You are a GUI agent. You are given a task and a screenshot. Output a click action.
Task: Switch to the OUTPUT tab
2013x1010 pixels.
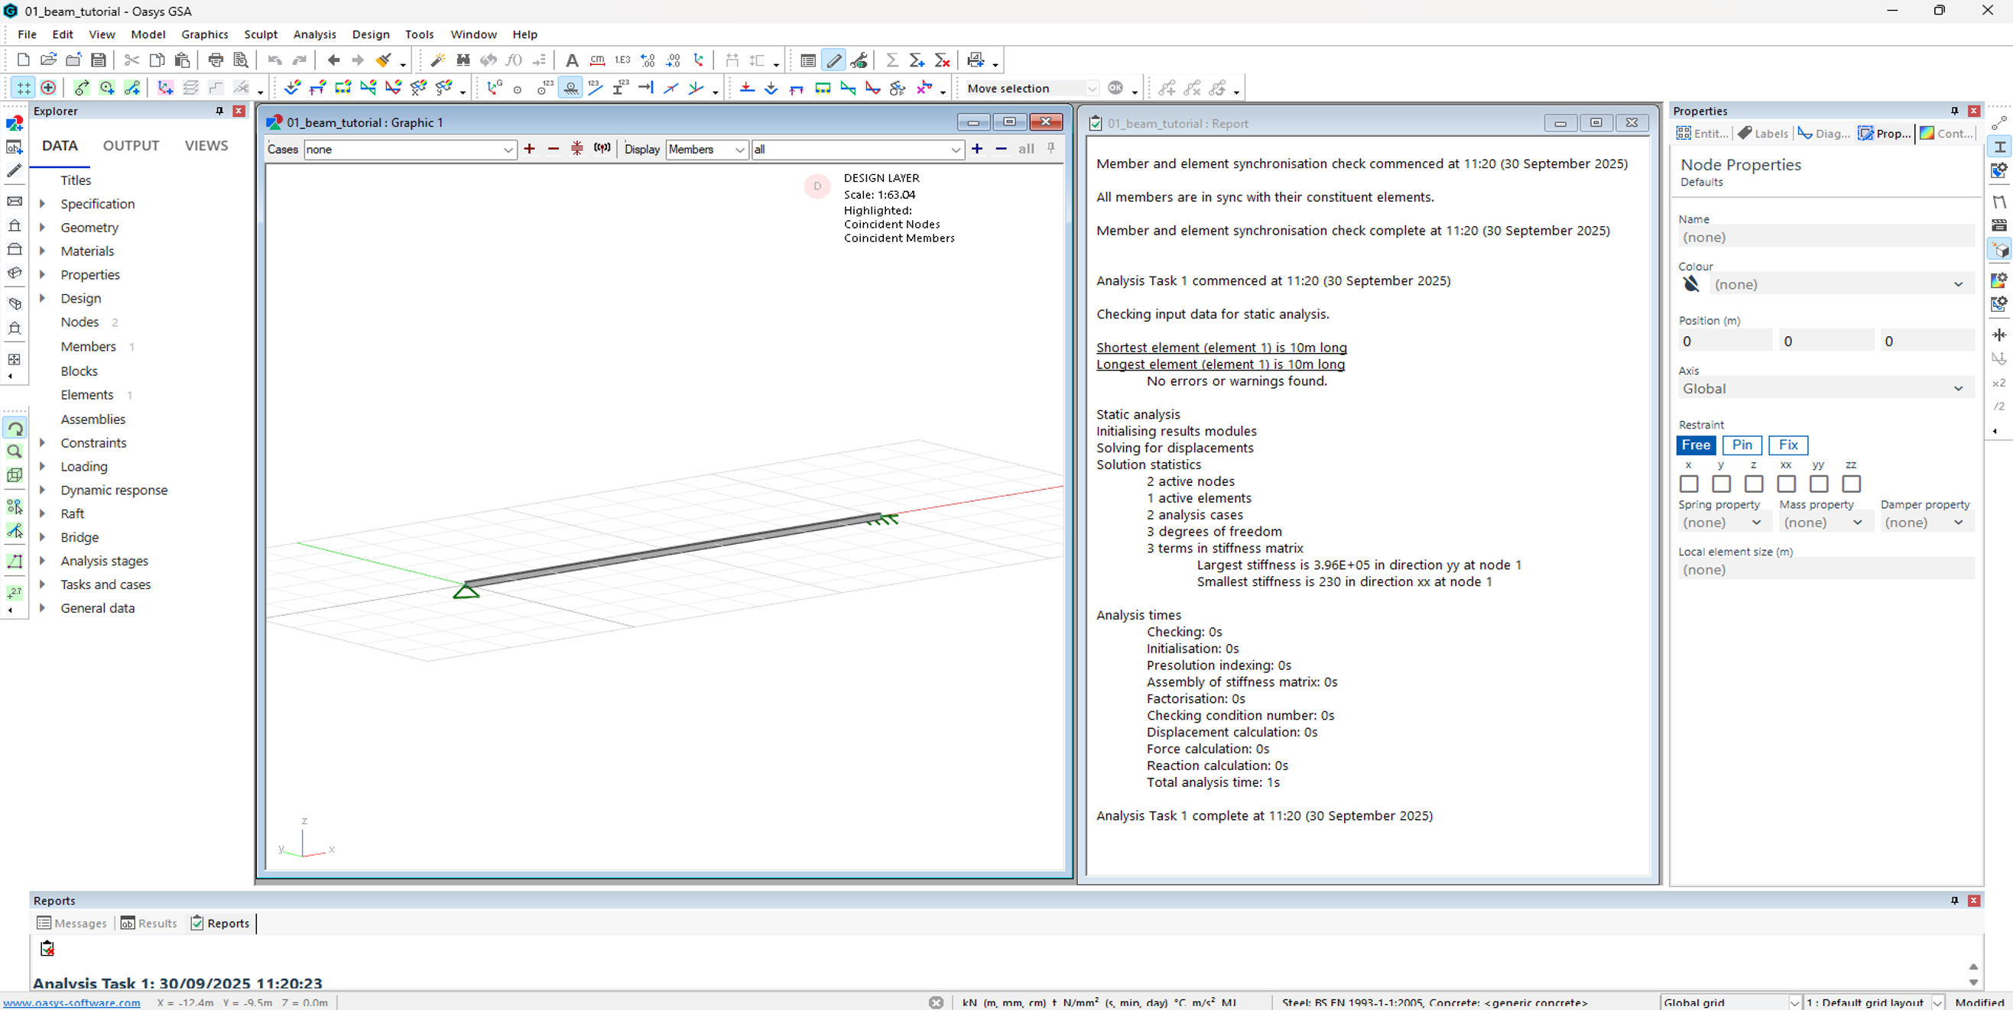(x=131, y=146)
